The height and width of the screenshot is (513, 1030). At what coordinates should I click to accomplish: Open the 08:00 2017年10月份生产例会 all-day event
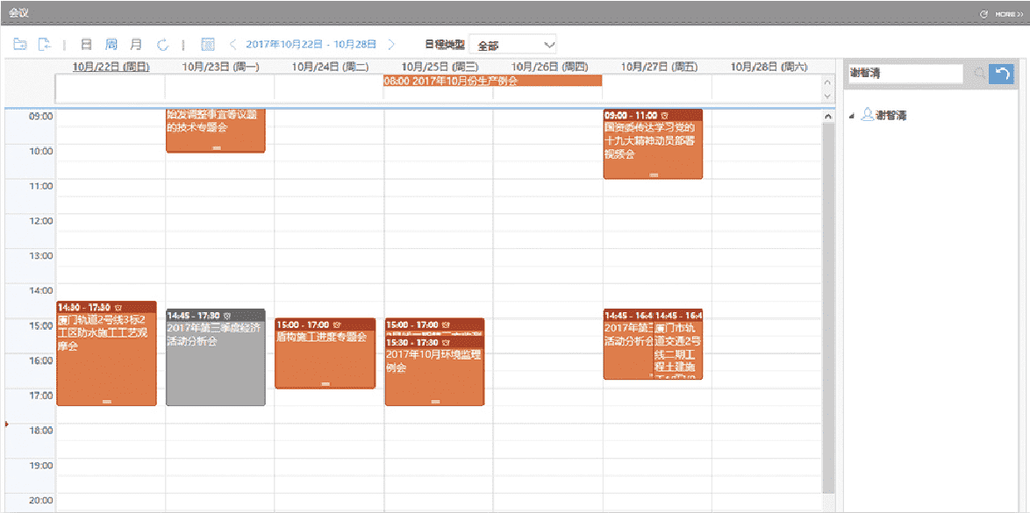[492, 81]
